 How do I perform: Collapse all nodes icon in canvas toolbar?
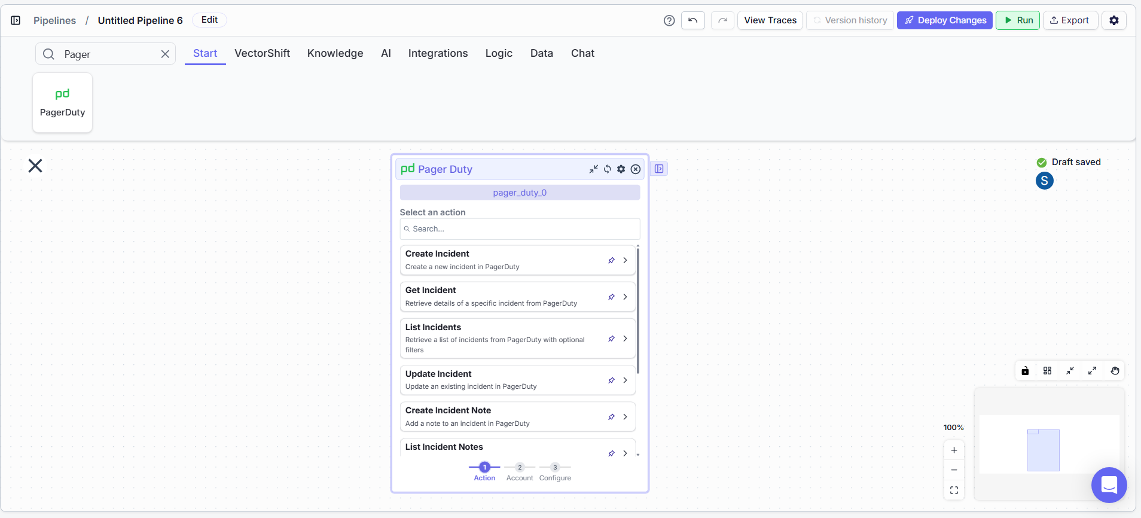click(1070, 371)
